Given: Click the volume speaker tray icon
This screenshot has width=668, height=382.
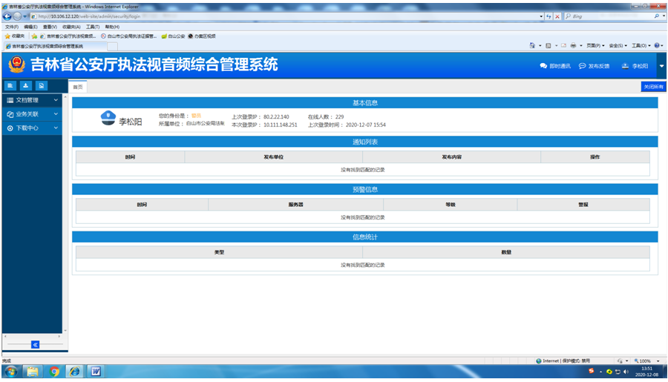Looking at the screenshot, I should (626, 372).
